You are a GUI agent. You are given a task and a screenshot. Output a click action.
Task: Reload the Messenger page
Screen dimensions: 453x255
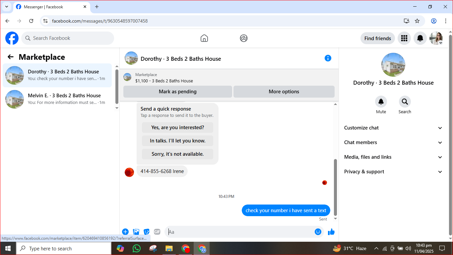pyautogui.click(x=31, y=21)
